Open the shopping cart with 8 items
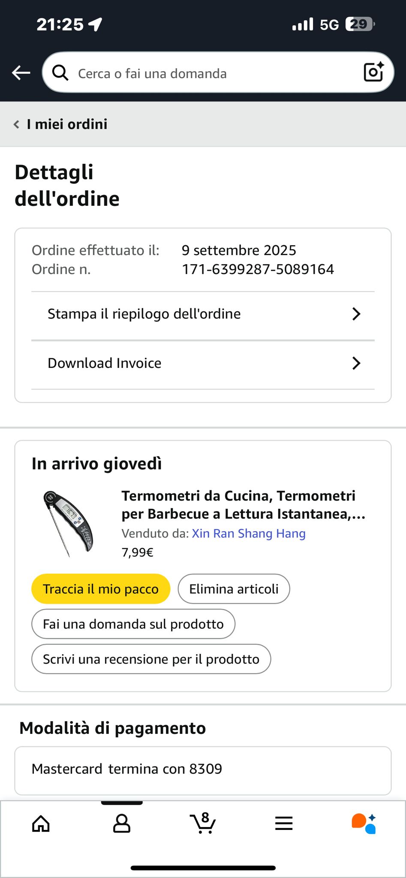 click(203, 824)
